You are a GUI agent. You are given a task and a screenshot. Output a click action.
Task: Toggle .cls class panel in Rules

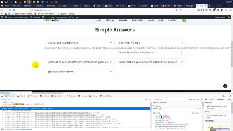[x=194, y=99]
